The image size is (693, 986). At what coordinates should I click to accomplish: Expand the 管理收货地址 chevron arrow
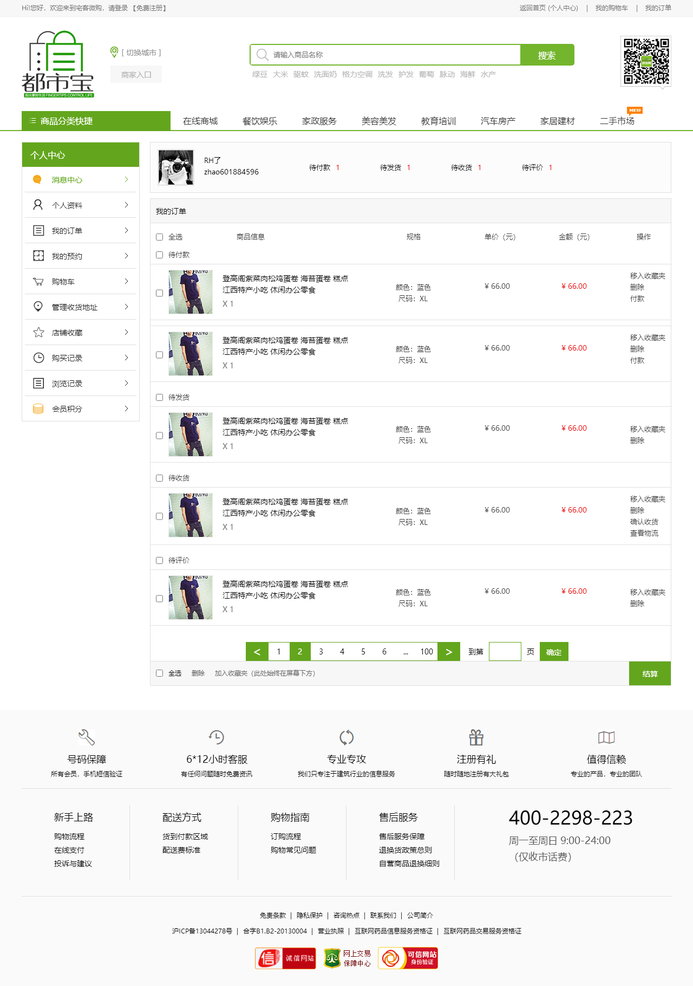coord(126,307)
